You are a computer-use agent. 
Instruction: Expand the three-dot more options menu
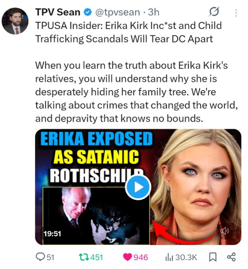click(x=236, y=13)
